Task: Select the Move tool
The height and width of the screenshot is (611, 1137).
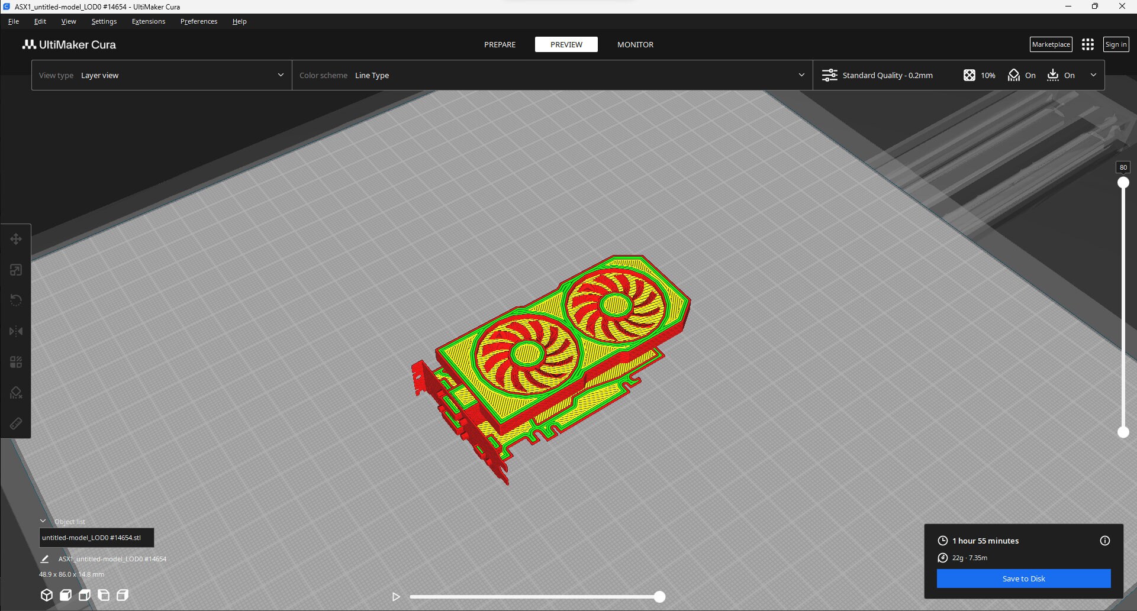Action: coord(15,239)
